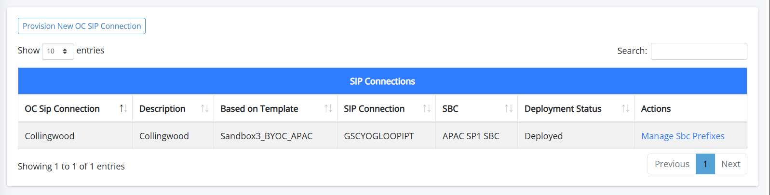The image size is (770, 195).
Task: Click the Sandbox3_BYOC_APAC template cell
Action: (266, 136)
